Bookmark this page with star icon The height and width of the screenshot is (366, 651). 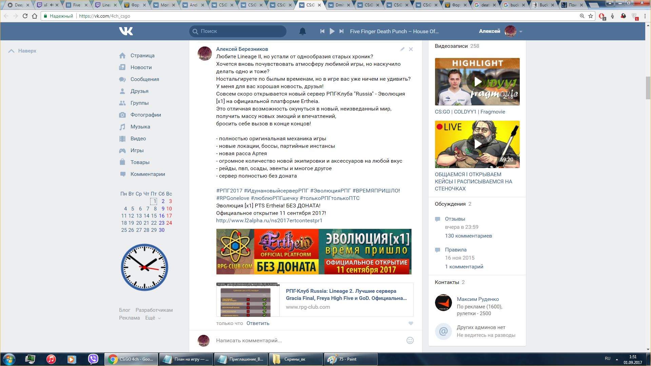click(591, 16)
